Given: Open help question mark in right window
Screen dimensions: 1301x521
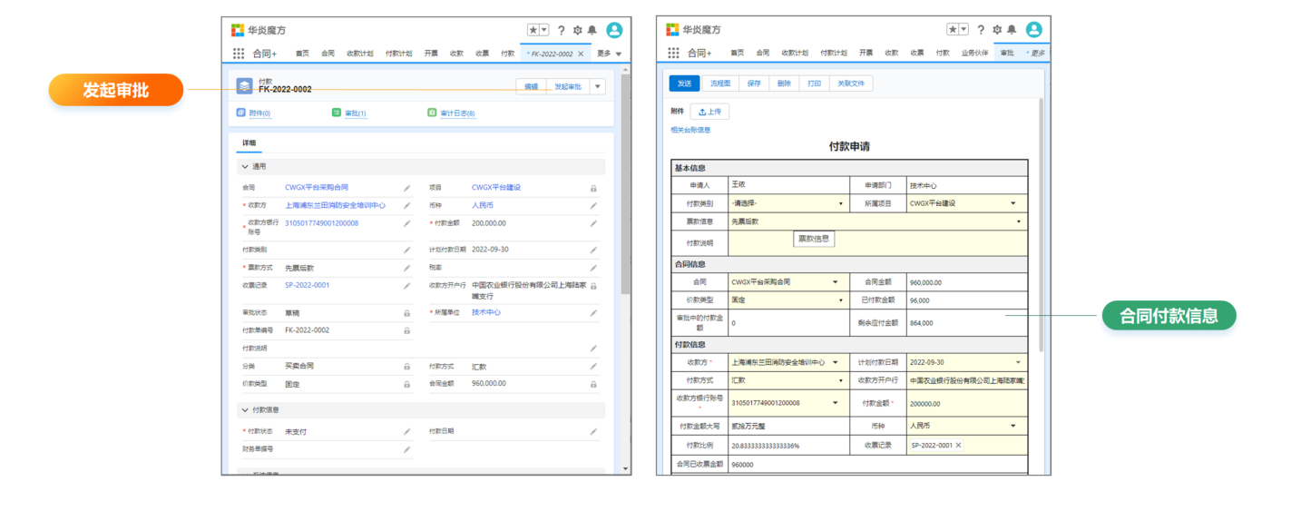Looking at the screenshot, I should coord(981,30).
